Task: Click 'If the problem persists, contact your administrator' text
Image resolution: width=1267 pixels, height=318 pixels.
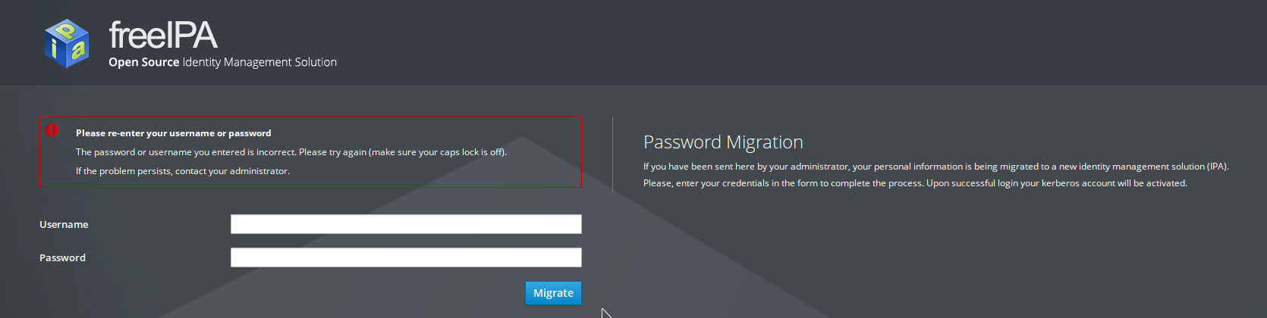Action: click(x=183, y=171)
